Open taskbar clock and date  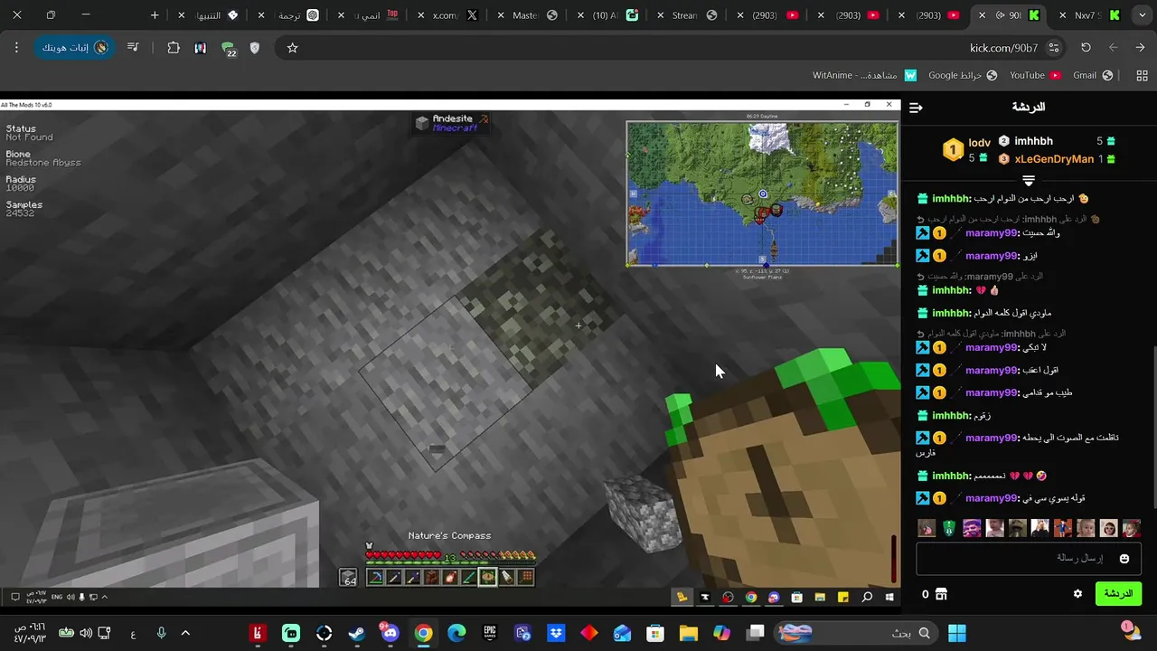31,633
